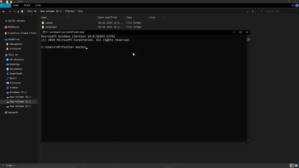The height and width of the screenshot is (168, 299).
Task: Click cache folder's 'File folder' type
Action: (x=134, y=23)
